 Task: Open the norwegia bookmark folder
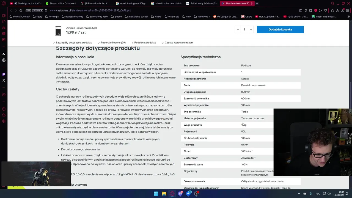tap(52, 16)
